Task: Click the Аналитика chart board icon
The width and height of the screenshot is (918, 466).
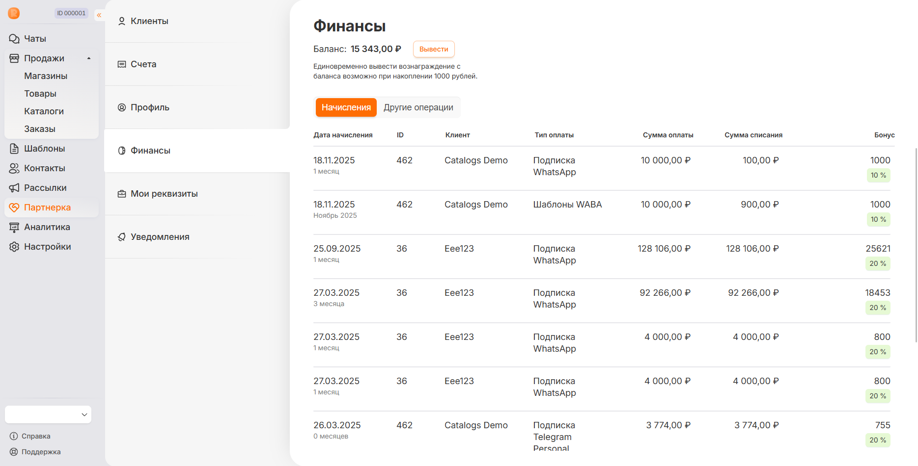Action: click(14, 227)
